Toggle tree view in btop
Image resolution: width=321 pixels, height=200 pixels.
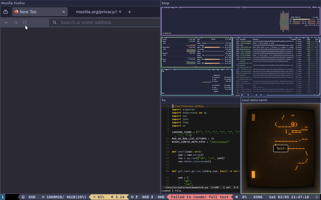pos(306,37)
